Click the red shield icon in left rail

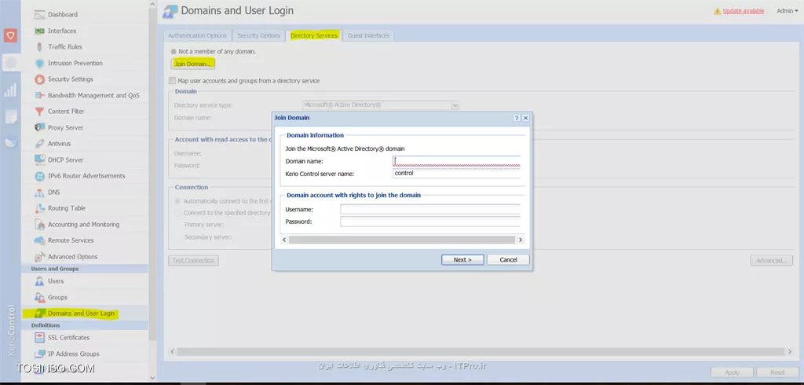tap(10, 35)
